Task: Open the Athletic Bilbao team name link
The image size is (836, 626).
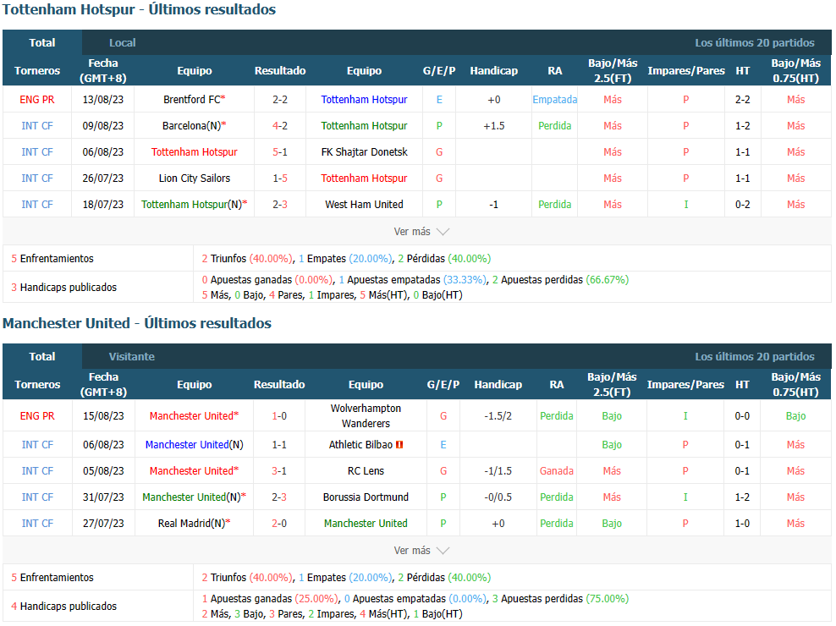Action: [360, 445]
